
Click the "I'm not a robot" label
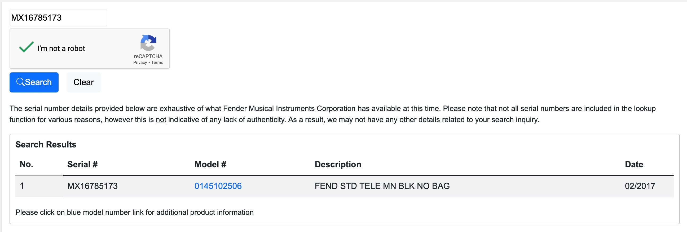[61, 48]
